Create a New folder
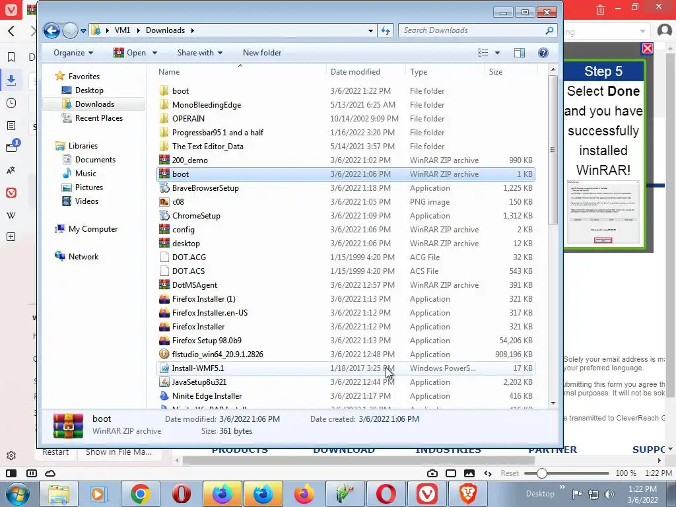 pyautogui.click(x=262, y=53)
